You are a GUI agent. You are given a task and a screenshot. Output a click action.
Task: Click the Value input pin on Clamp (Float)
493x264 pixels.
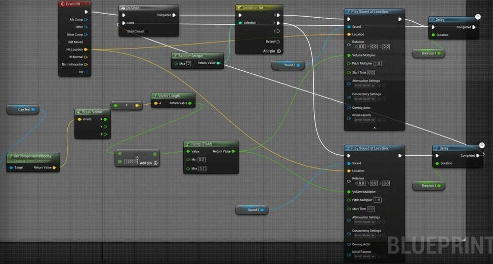(x=188, y=152)
